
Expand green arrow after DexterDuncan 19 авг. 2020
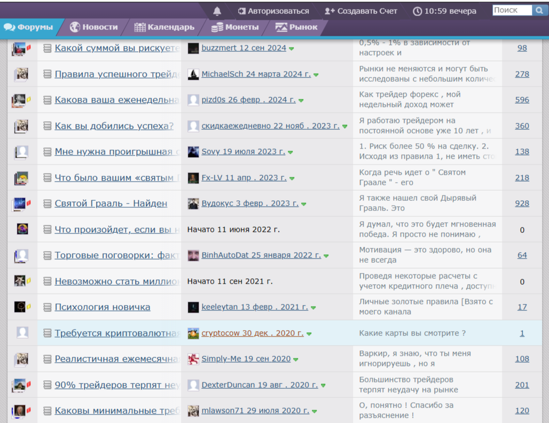[323, 386]
